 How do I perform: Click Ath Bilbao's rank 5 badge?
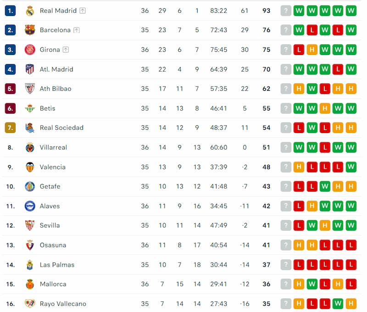11,89
